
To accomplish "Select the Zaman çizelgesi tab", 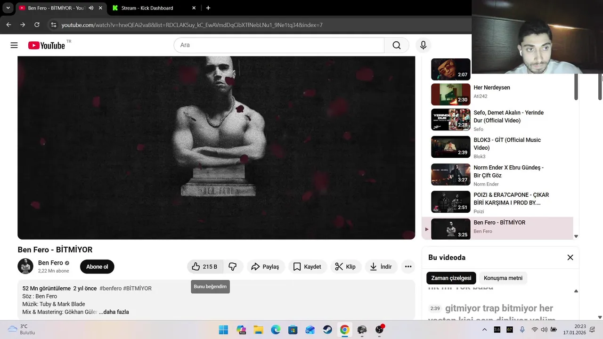I will click(451, 278).
